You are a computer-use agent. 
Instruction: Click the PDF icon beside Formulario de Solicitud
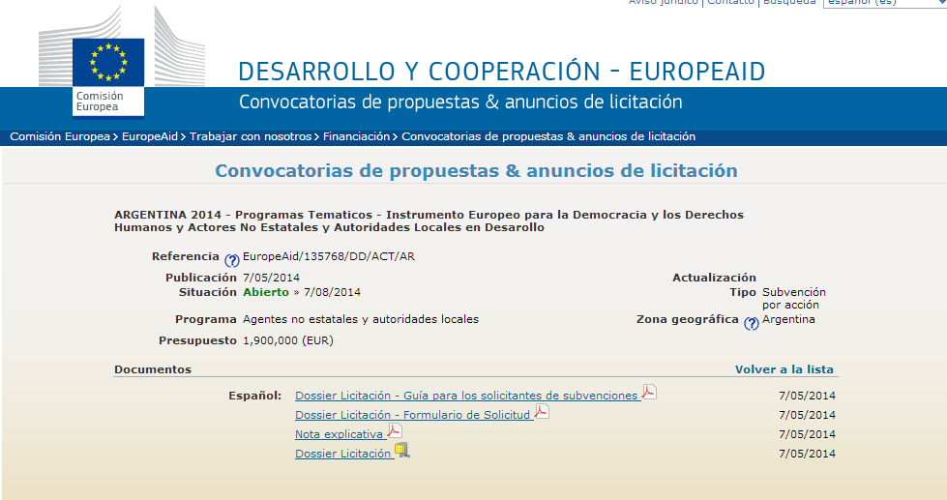point(542,411)
